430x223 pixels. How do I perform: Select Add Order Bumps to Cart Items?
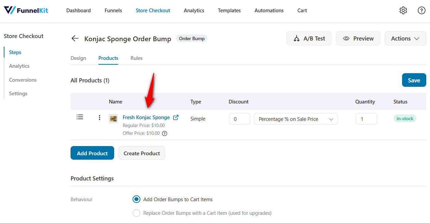coord(136,199)
